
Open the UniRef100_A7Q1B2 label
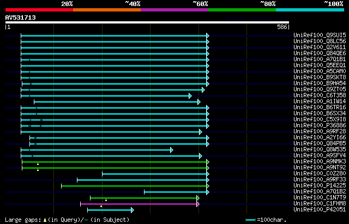(320, 192)
